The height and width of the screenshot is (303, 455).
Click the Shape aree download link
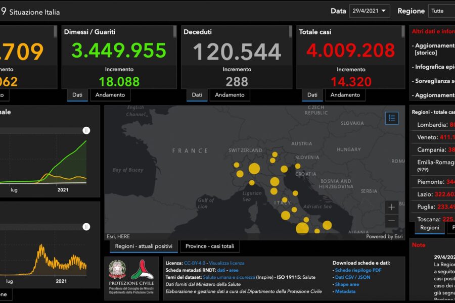346,284
